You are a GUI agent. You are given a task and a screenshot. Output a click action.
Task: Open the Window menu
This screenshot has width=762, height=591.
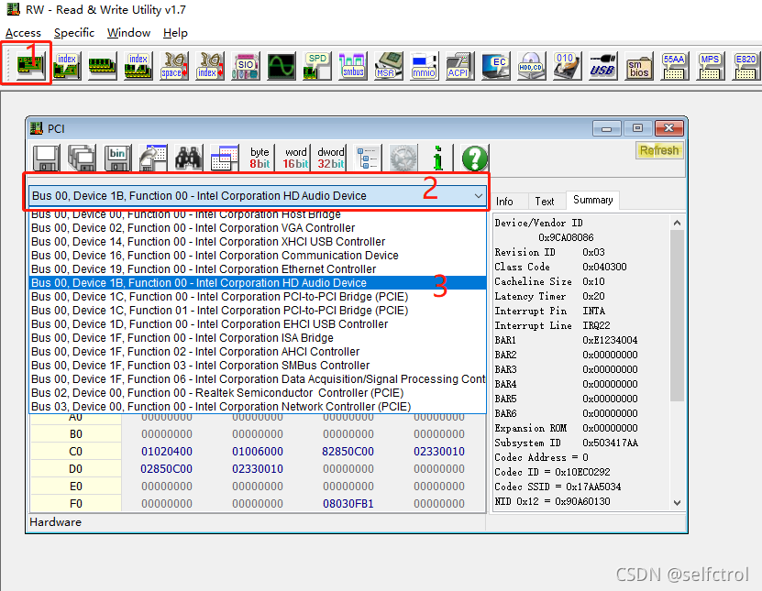pos(128,33)
